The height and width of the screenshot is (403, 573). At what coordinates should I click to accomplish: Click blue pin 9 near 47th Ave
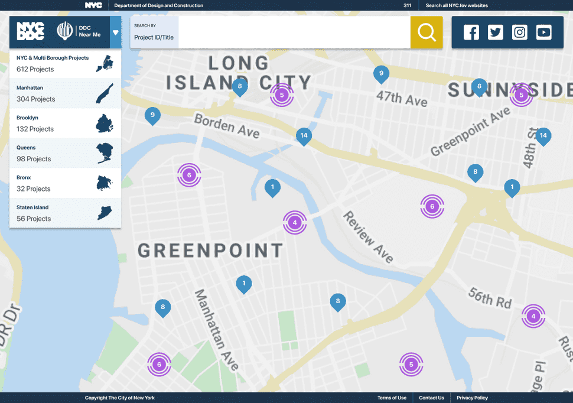tap(381, 74)
